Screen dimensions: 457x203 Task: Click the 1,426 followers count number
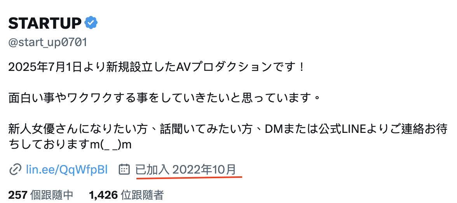(103, 195)
